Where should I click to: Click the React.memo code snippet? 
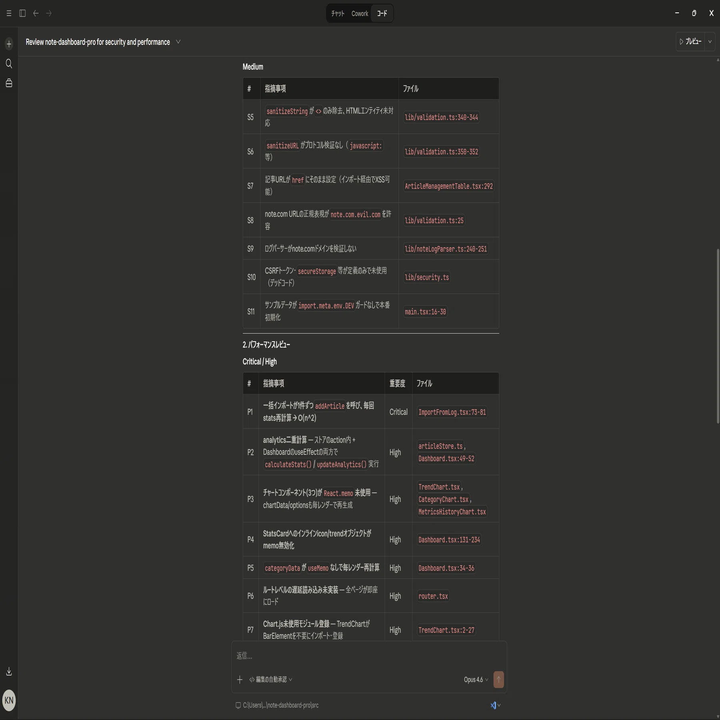(338, 493)
